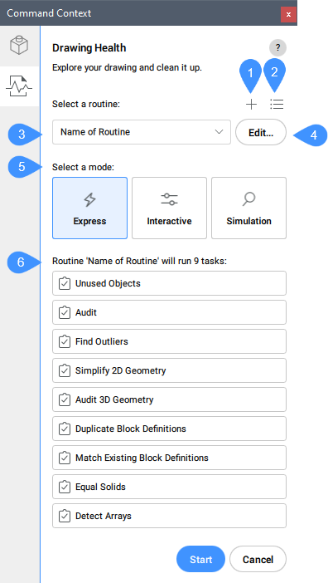Image resolution: width=328 pixels, height=583 pixels.
Task: Add a new routine with plus icon
Action: tap(251, 105)
